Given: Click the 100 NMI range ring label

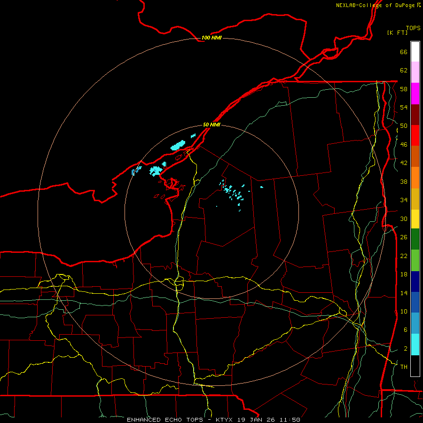Looking at the screenshot, I should 211,38.
